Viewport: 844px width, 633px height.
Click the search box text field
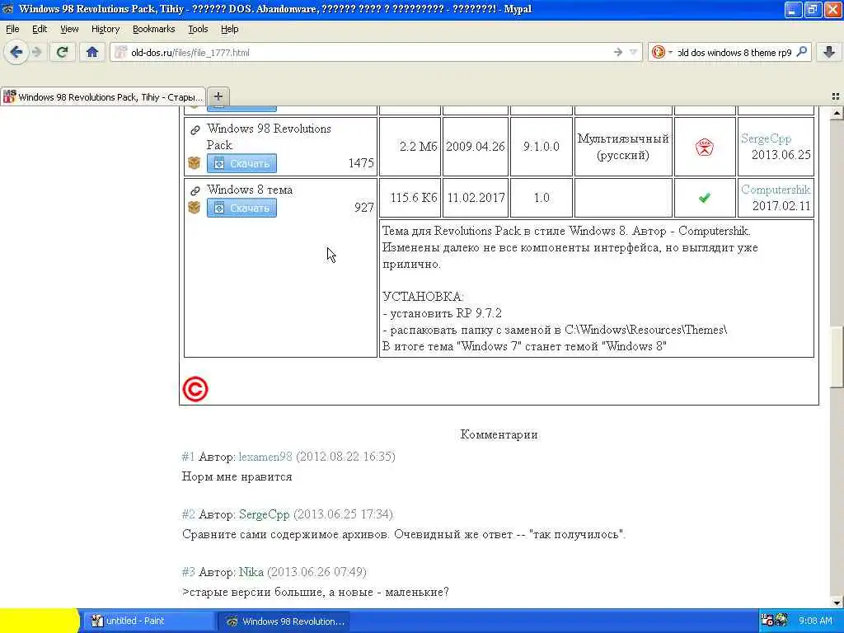pos(734,52)
